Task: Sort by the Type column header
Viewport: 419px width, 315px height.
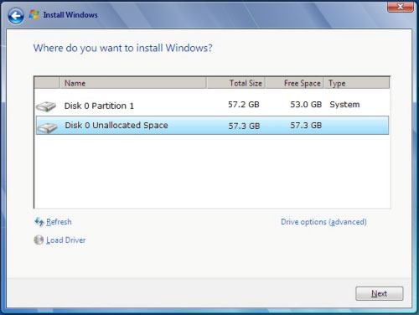Action: 357,83
